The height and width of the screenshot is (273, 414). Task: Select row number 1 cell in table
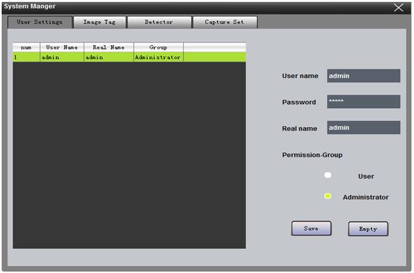[x=27, y=57]
